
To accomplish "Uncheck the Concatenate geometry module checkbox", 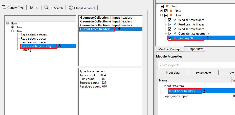I will [170, 34].
